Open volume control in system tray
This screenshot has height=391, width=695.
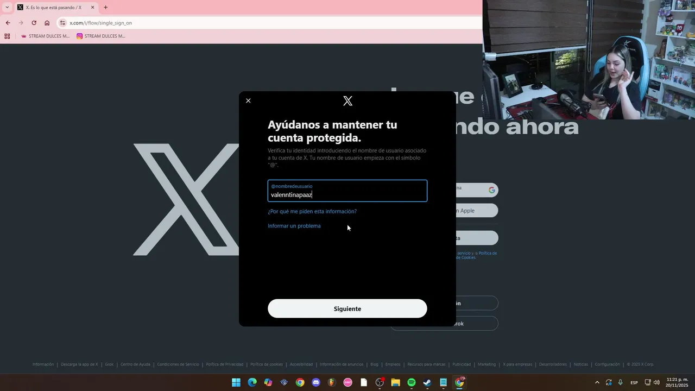click(656, 382)
